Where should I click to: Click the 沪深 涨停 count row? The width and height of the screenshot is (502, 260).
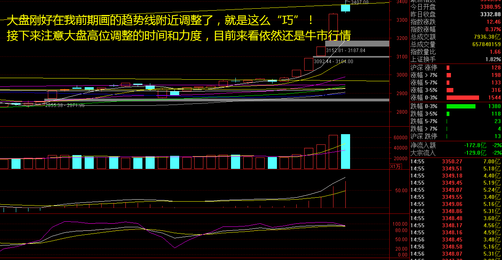click(455, 67)
